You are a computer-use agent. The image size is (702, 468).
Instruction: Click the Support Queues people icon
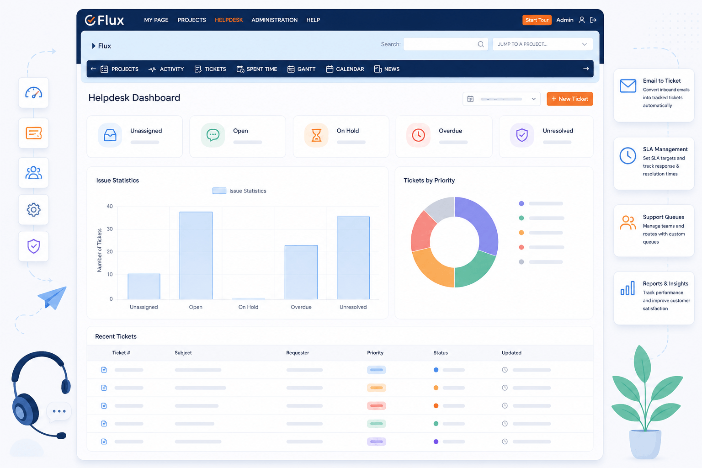628,223
